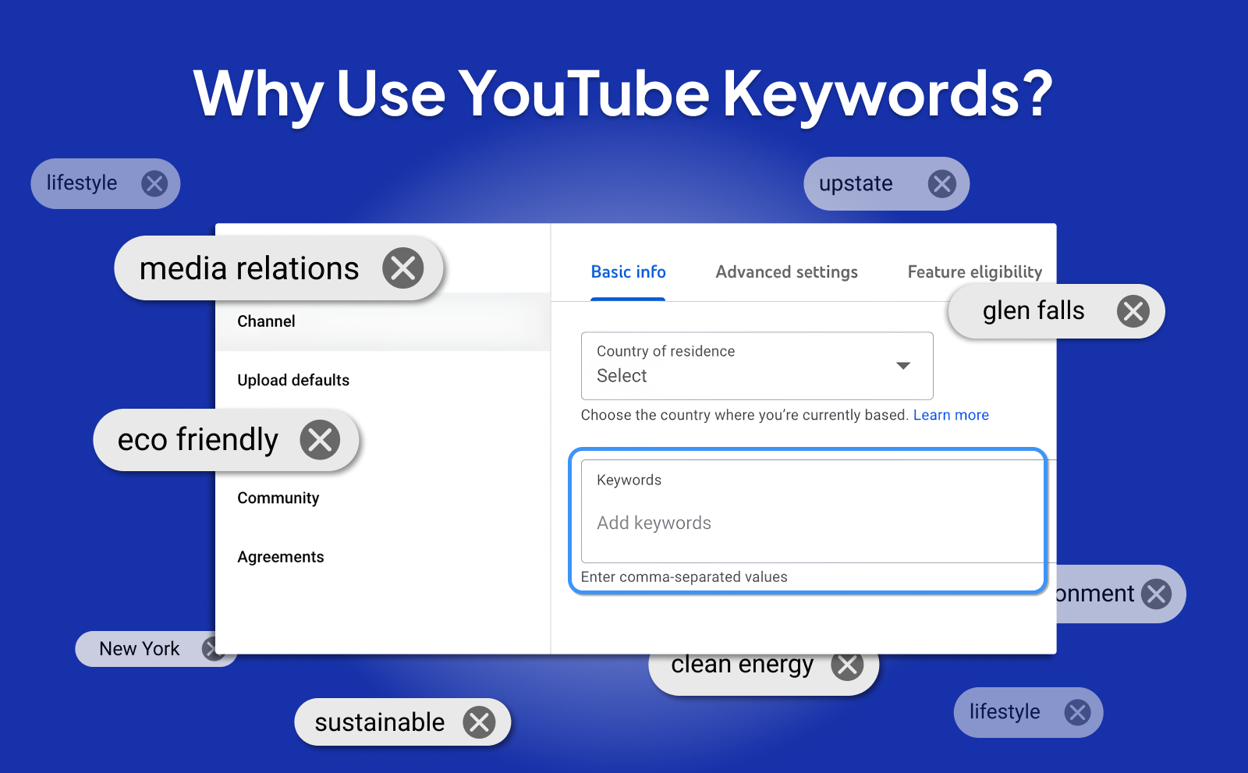Remove the bottom-right lifestyle keyword chip
The image size is (1248, 773).
click(1078, 712)
